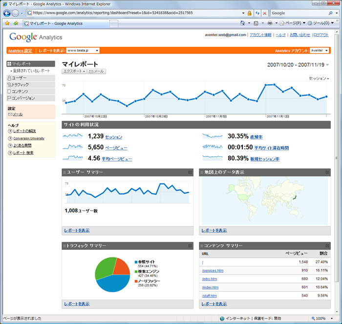The image size is (342, 324).
Task: Click the ページビュー column header
Action: pyautogui.click(x=297, y=253)
